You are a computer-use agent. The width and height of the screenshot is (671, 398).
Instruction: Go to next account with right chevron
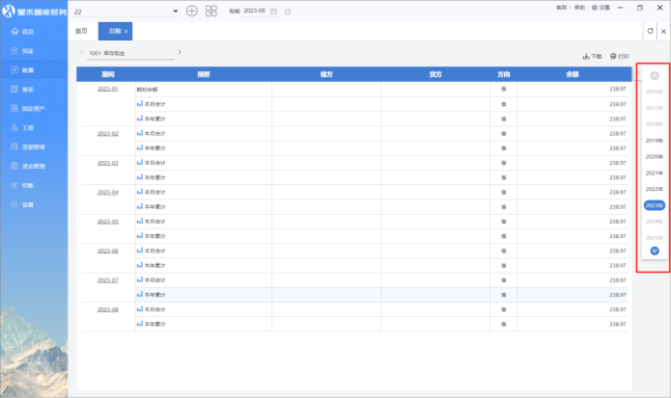[x=180, y=52]
